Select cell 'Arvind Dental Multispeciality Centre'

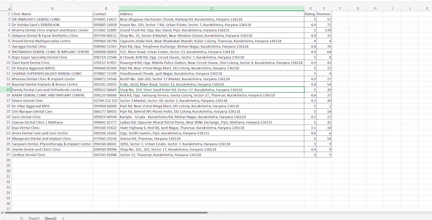pos(52,41)
